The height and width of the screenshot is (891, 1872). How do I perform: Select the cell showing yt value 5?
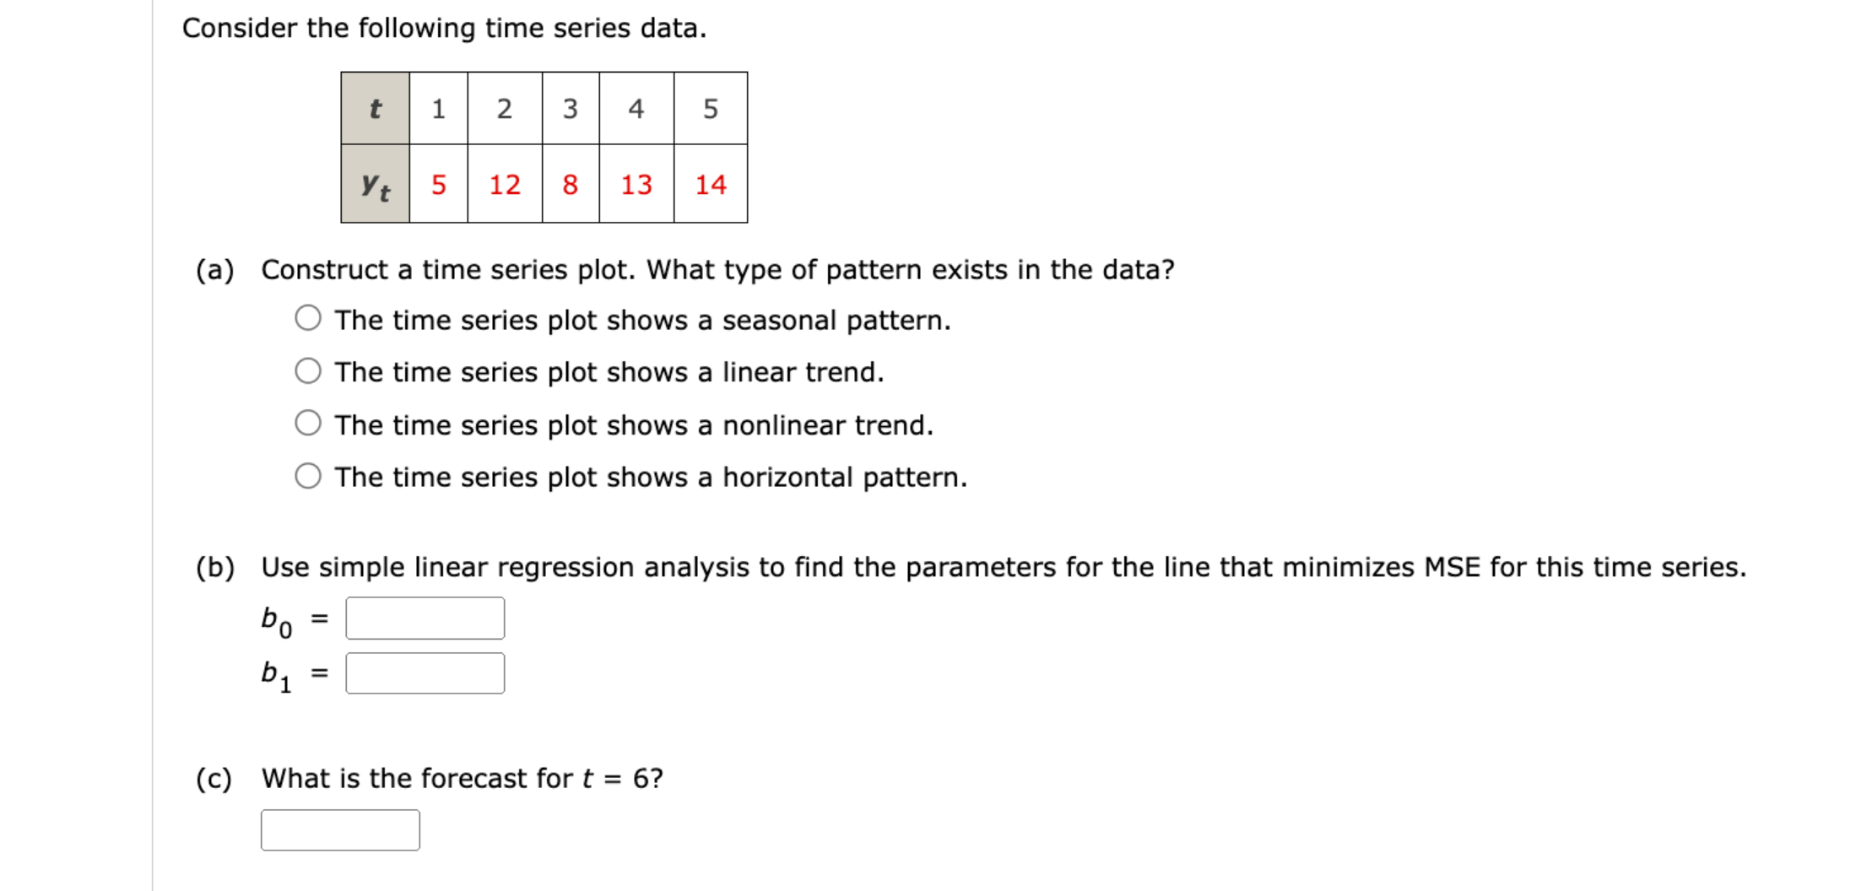coord(438,186)
